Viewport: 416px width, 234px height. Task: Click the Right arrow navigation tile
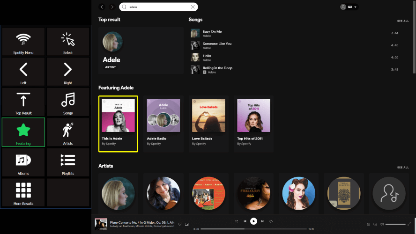68,72
